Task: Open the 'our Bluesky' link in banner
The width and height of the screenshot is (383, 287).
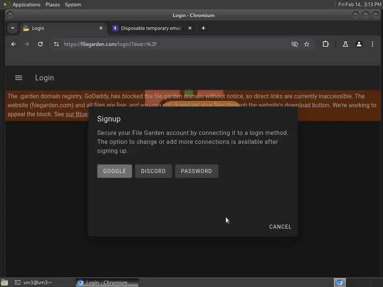Action: coord(77,114)
